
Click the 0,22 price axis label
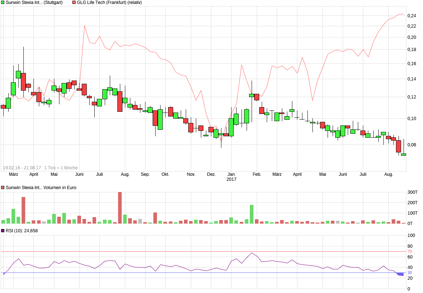point(412,26)
